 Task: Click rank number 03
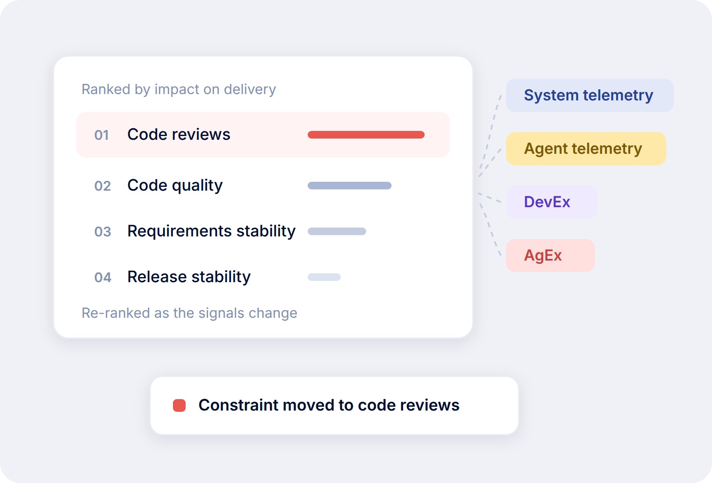point(103,232)
